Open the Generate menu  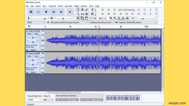68,6
